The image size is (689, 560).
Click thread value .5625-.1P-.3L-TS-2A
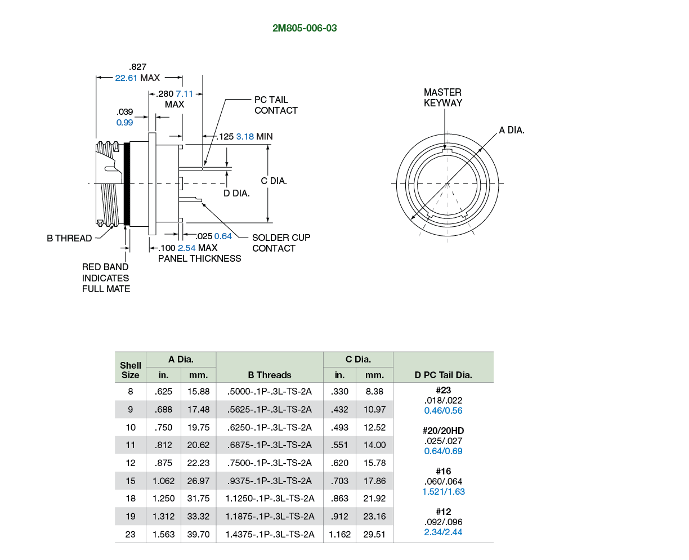point(270,409)
